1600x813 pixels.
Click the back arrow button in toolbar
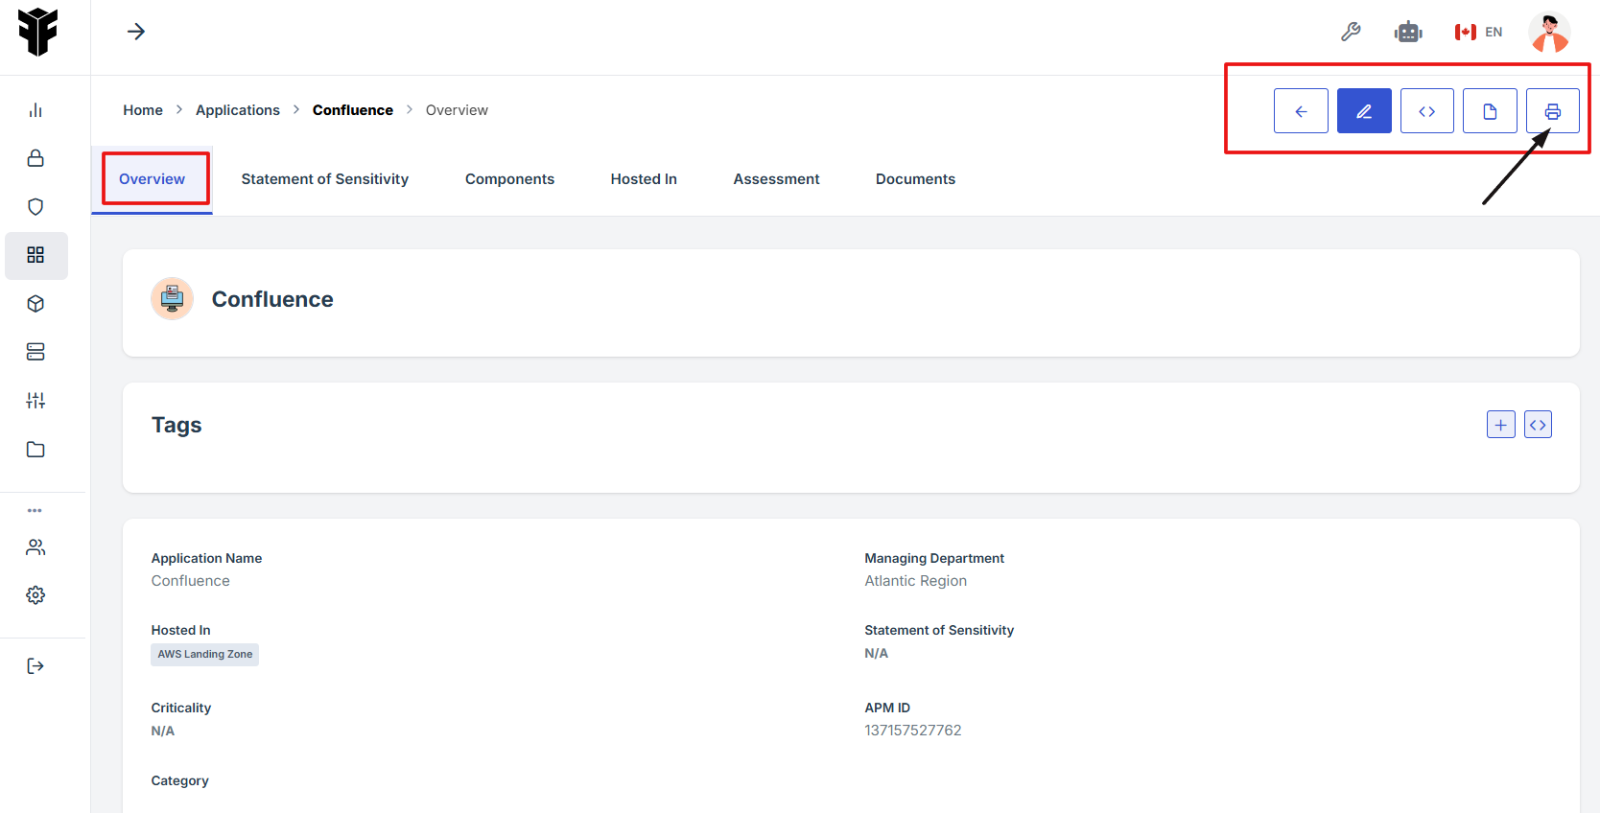(x=1301, y=111)
